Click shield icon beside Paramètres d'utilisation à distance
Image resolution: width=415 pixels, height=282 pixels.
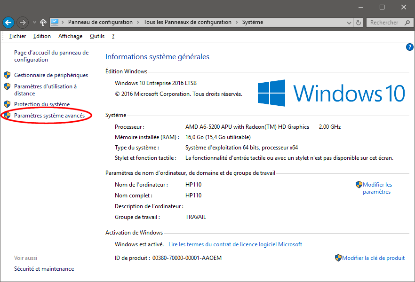point(7,86)
